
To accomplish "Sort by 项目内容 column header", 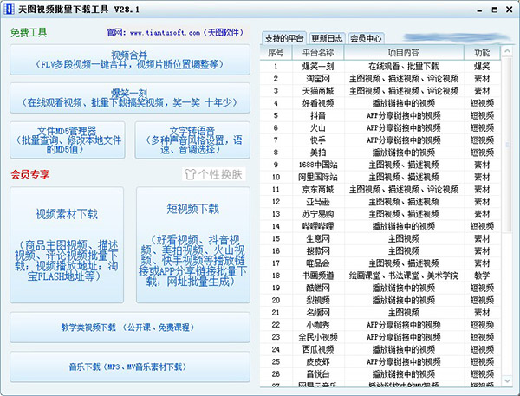I will pyautogui.click(x=404, y=53).
